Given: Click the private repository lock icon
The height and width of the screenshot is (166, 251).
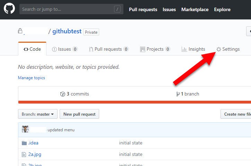Looking at the screenshot, I should click(x=20, y=31).
